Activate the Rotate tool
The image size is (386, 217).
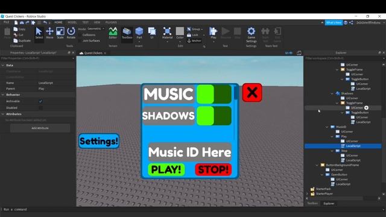point(71,33)
